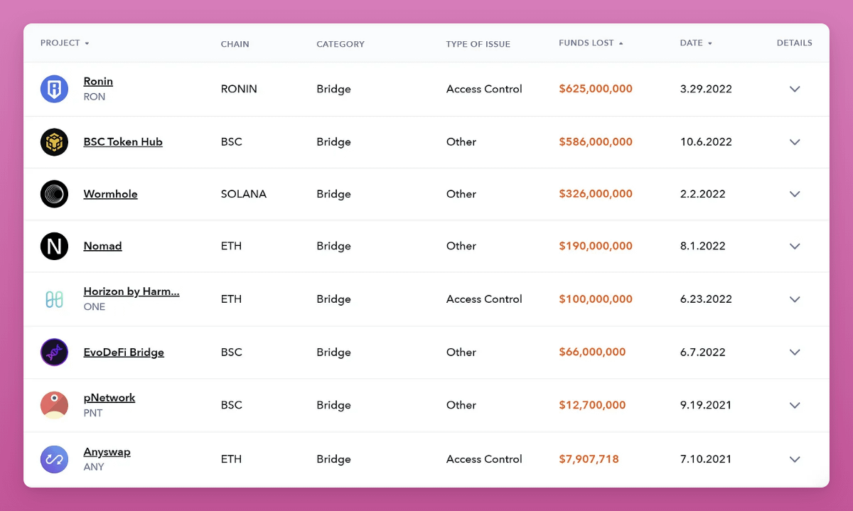Image resolution: width=853 pixels, height=511 pixels.
Task: Click the Anyswap logo icon
Action: click(x=54, y=459)
